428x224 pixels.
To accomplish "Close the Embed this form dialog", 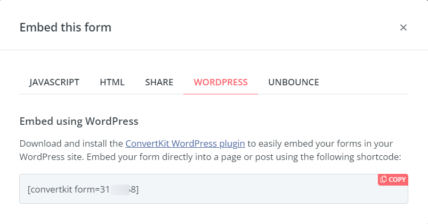I will pos(403,27).
